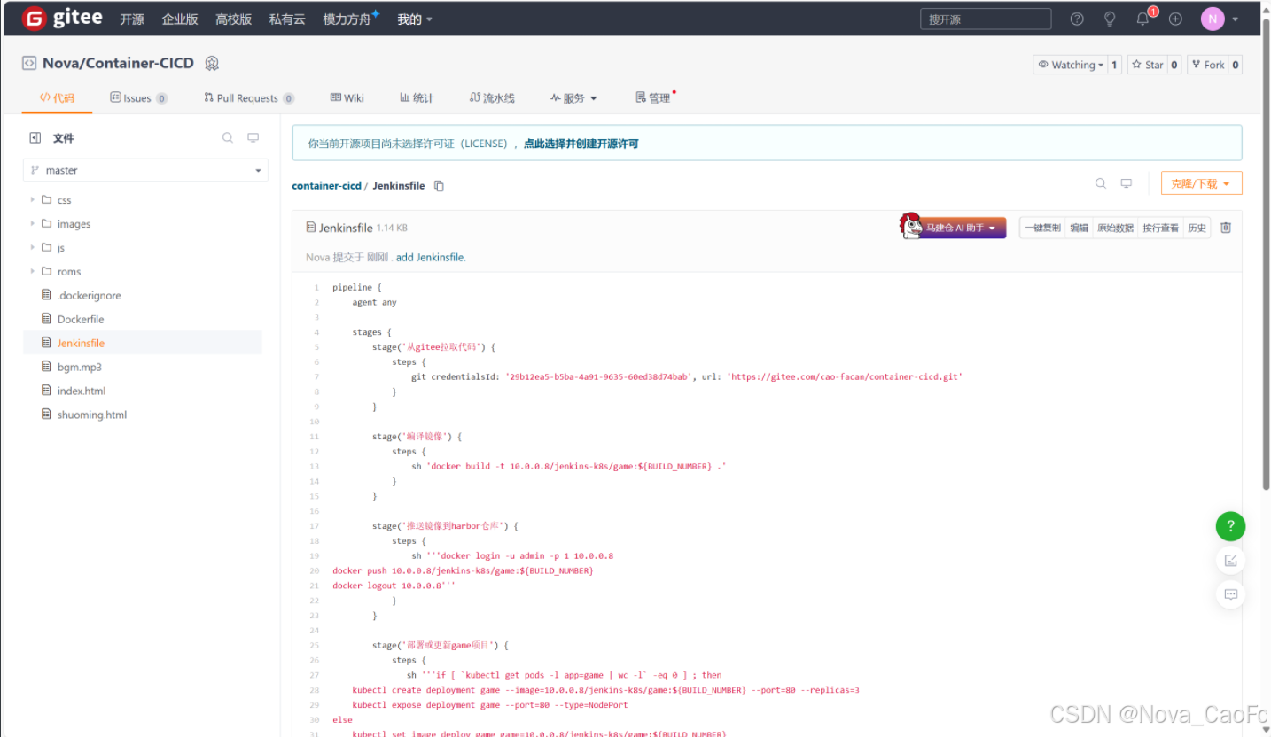This screenshot has height=737, width=1271.
Task: Click monitor icon near clone button
Action: 1127,183
